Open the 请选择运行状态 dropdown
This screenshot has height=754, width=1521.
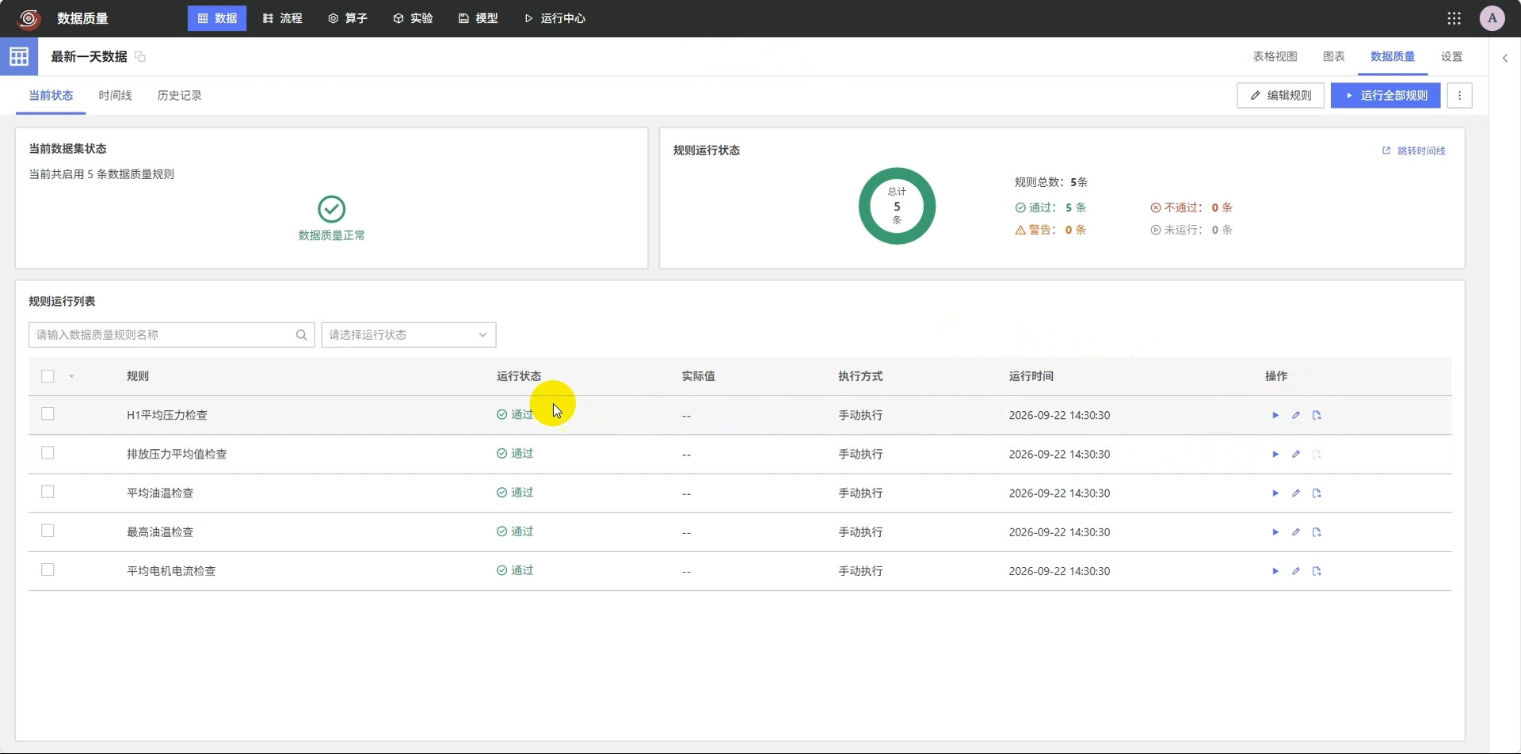click(x=409, y=335)
